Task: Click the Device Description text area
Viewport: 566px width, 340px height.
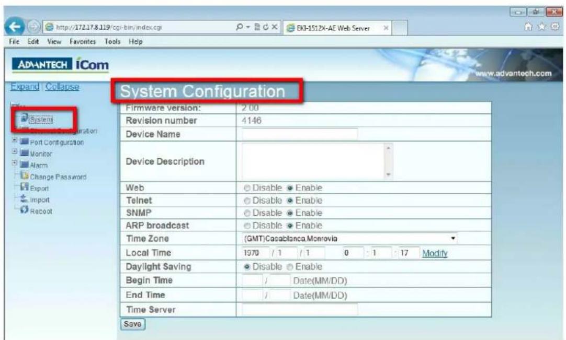Action: (313, 161)
